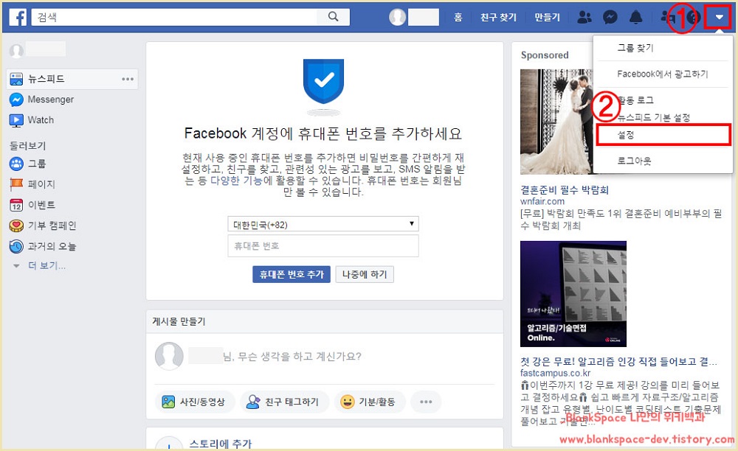Click the 과거의 오늘 sidebar label
The height and width of the screenshot is (451, 738).
point(52,246)
